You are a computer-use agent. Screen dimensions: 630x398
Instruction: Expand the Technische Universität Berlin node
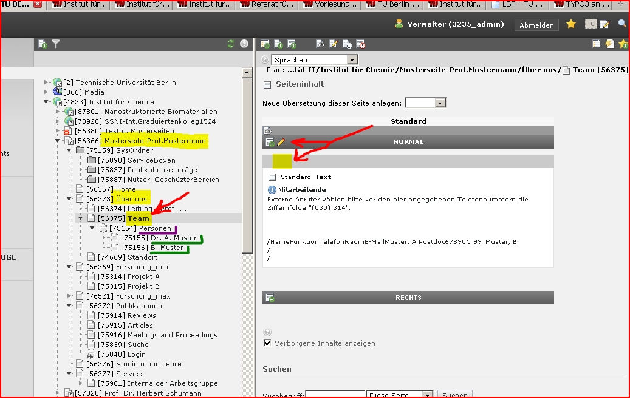[47, 83]
